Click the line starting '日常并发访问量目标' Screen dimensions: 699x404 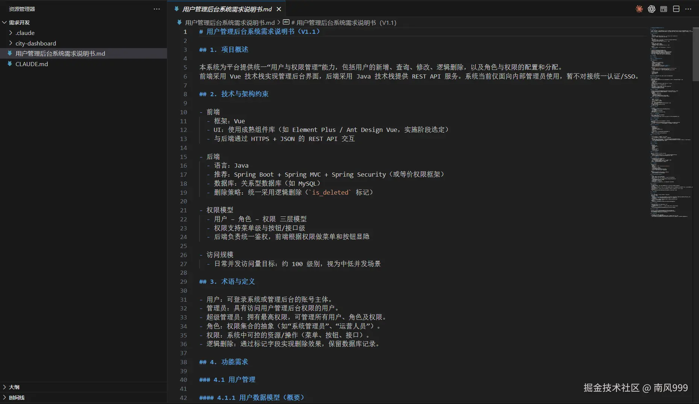pos(297,264)
